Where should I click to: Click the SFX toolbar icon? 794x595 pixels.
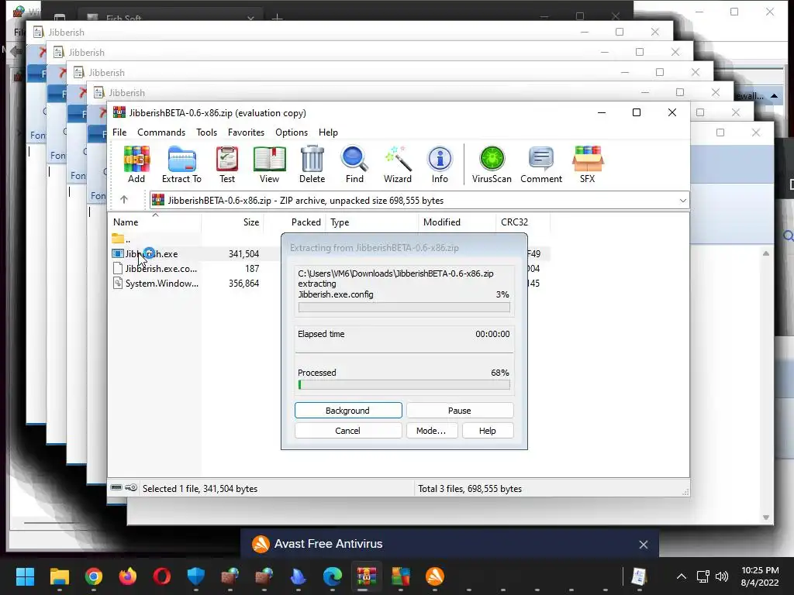click(588, 164)
